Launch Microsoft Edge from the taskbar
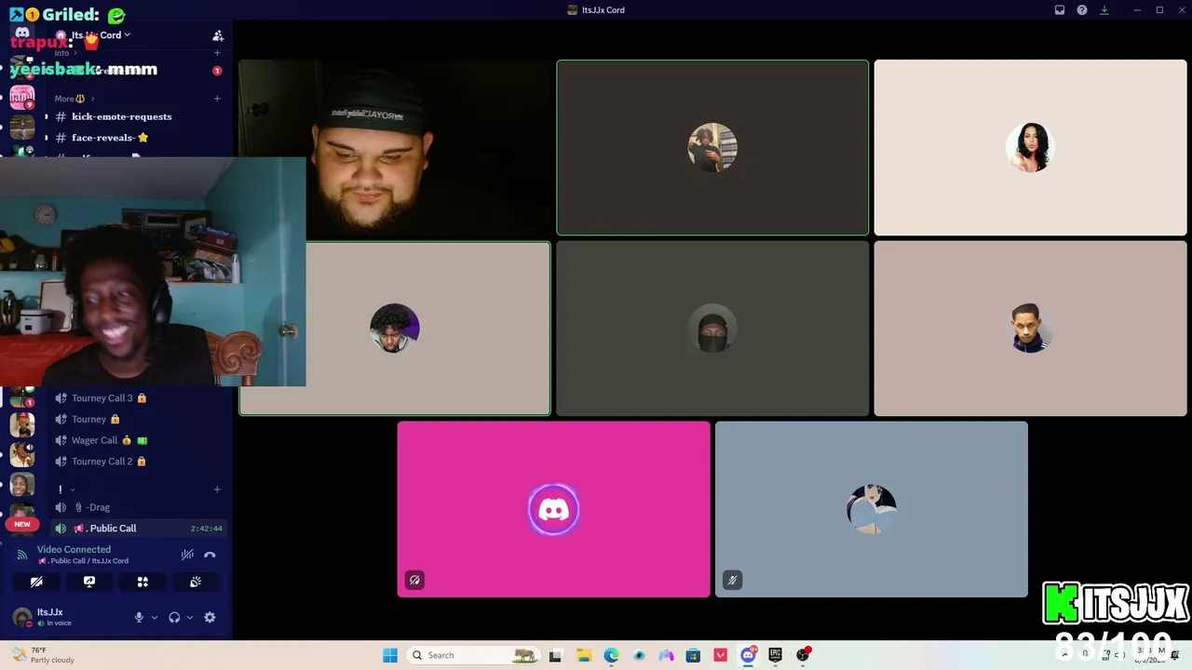Image resolution: width=1192 pixels, height=670 pixels. coord(611,655)
